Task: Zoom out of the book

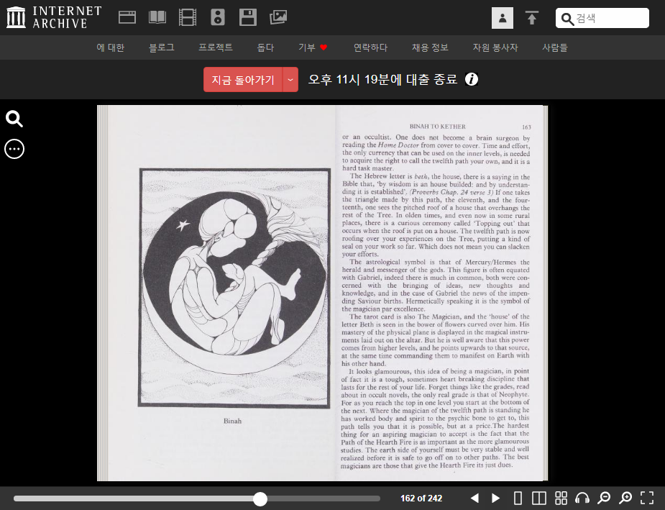Action: tap(603, 498)
